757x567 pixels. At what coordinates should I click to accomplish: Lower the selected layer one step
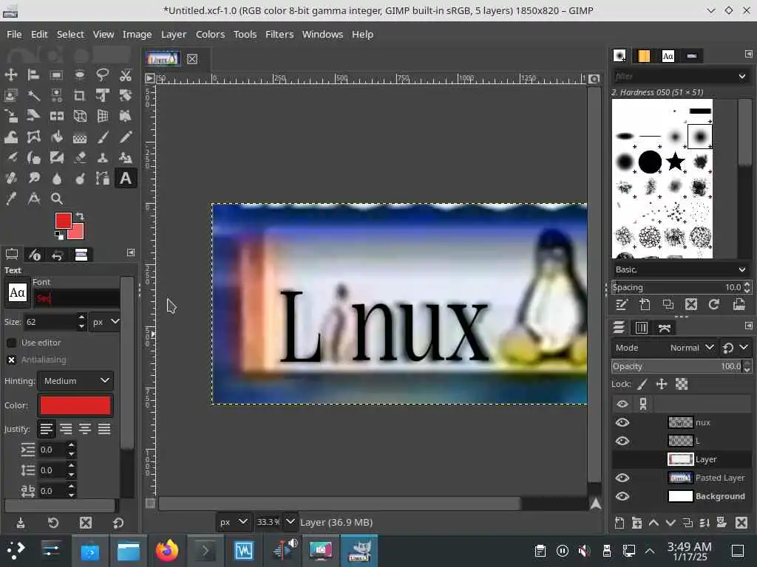(671, 523)
